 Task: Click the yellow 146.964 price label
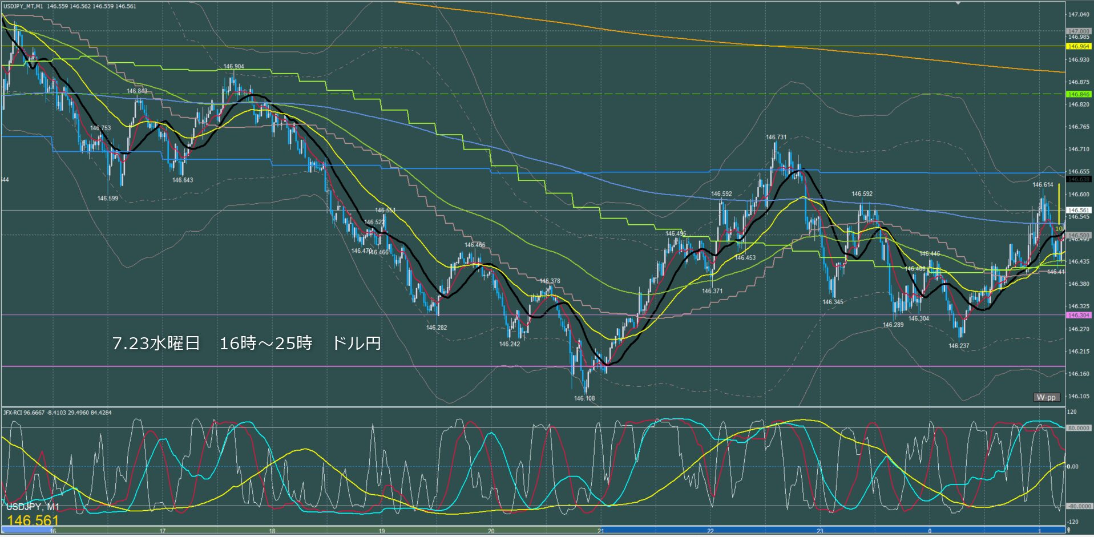[x=1079, y=46]
